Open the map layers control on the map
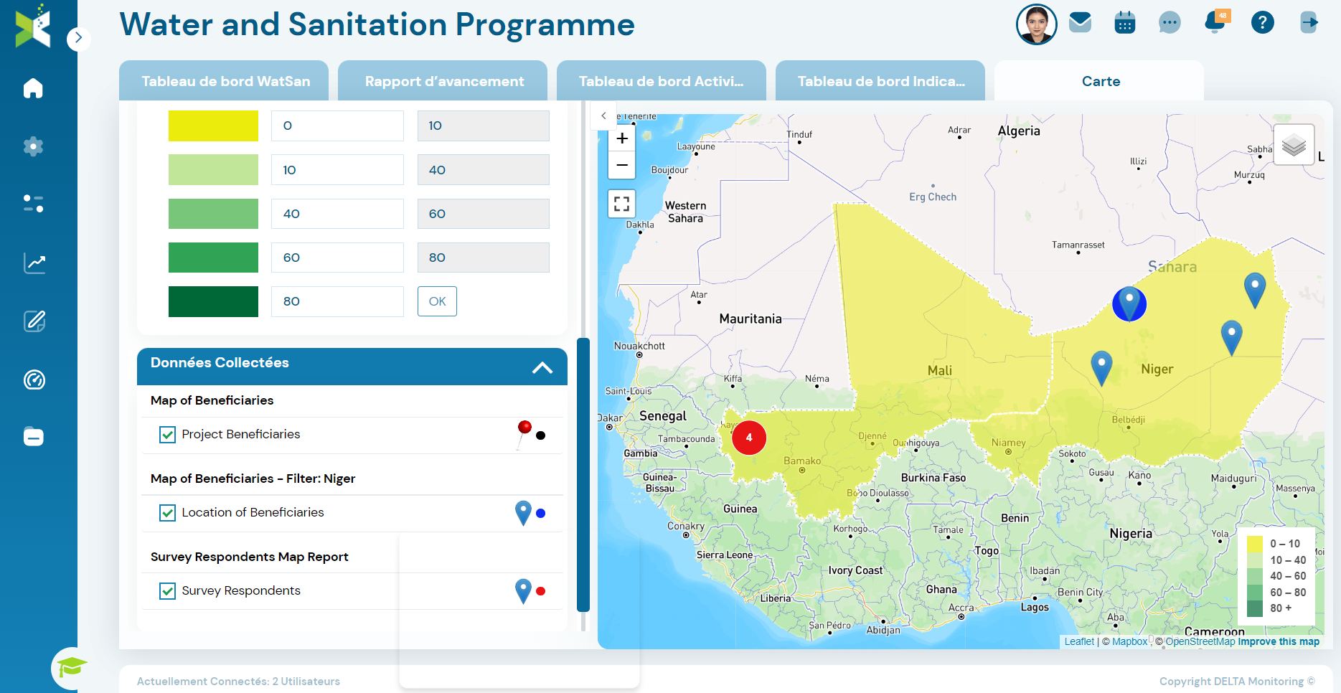 point(1294,144)
